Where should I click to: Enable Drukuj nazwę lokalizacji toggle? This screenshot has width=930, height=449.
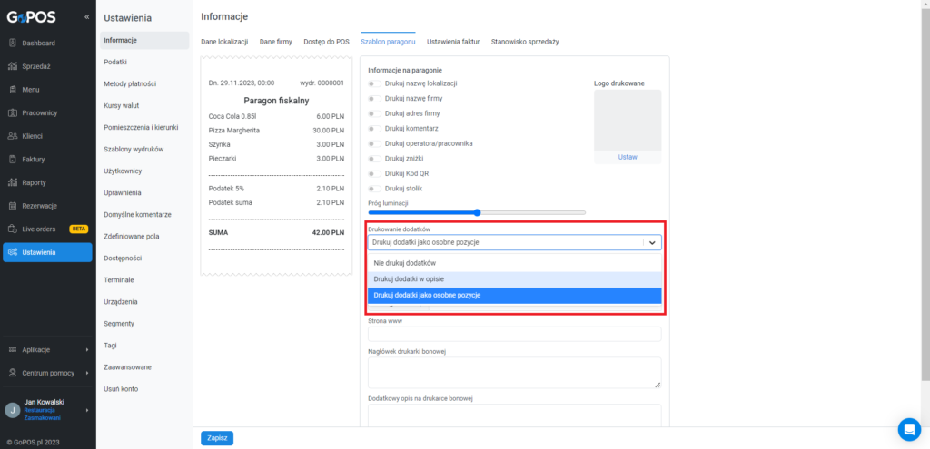click(x=374, y=83)
